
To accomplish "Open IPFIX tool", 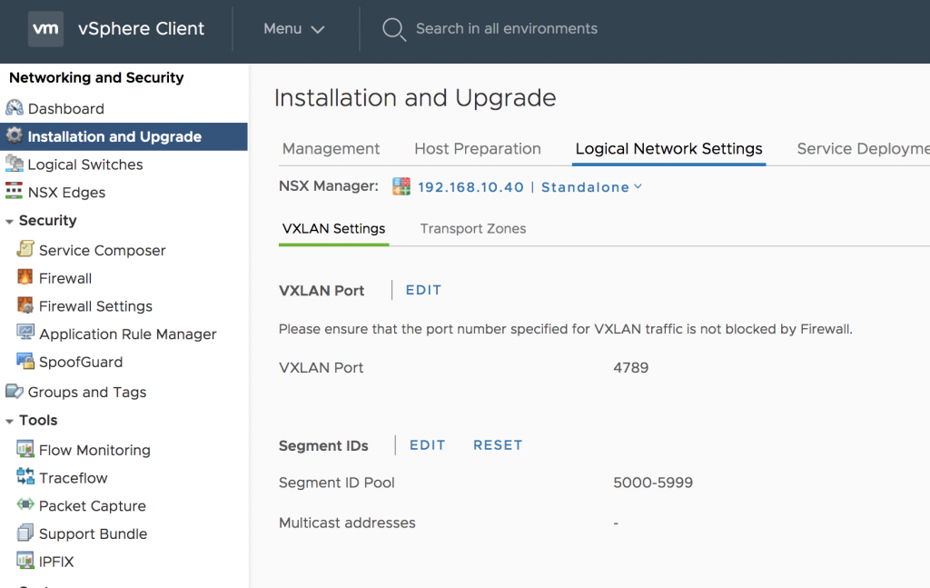I will click(x=56, y=562).
